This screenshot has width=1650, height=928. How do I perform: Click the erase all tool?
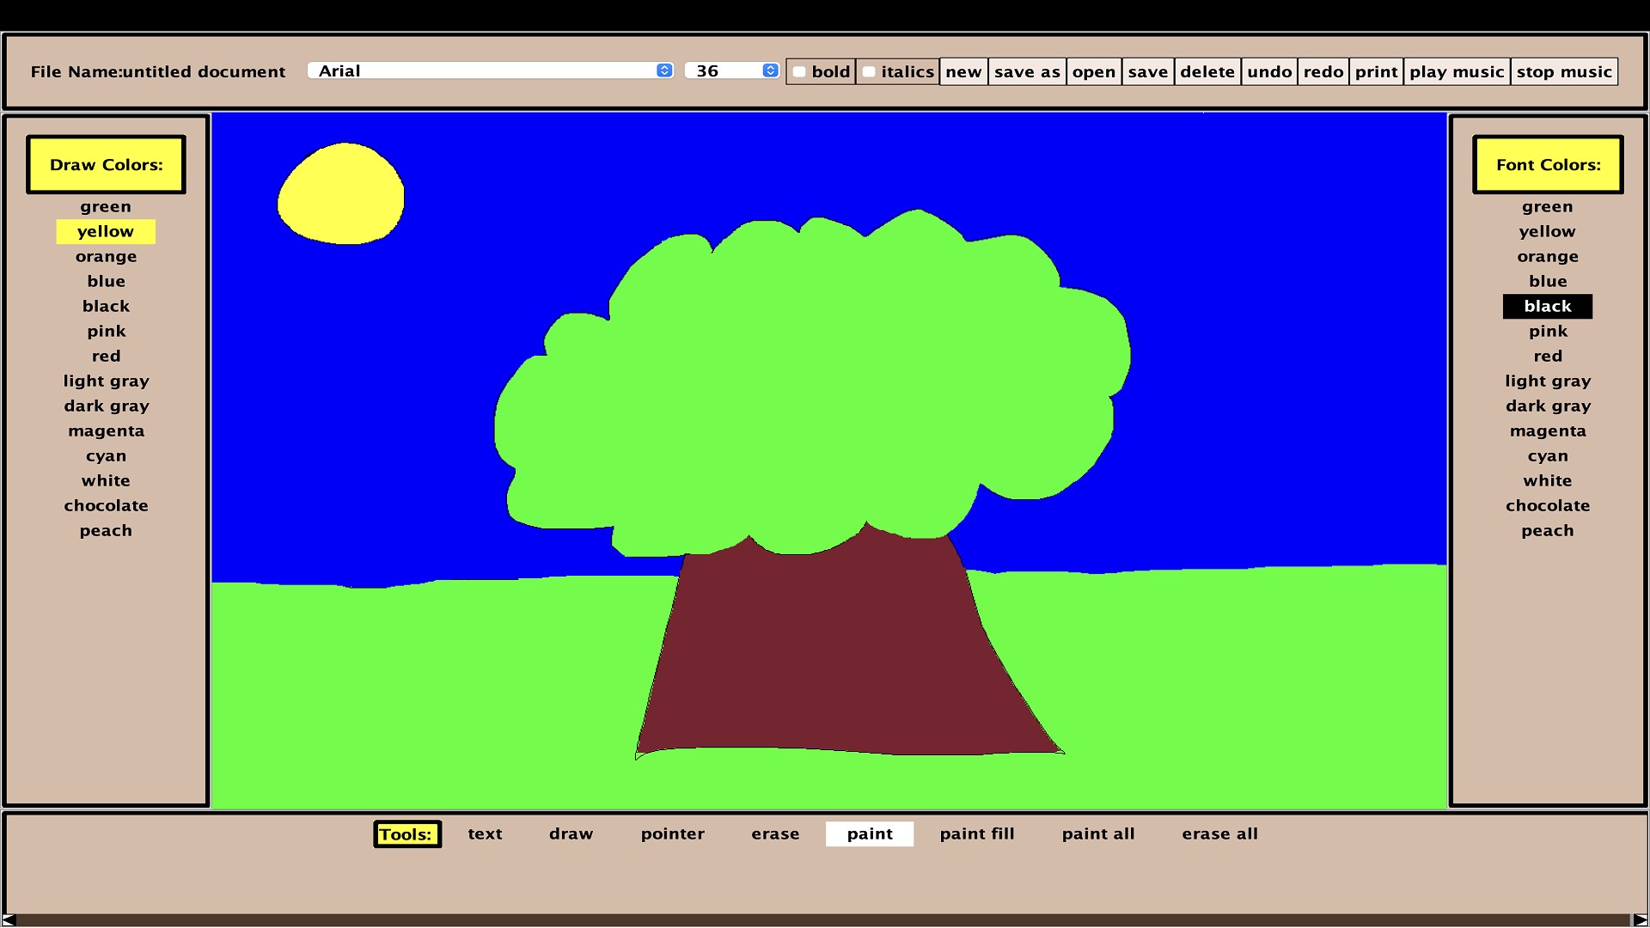pos(1219,833)
